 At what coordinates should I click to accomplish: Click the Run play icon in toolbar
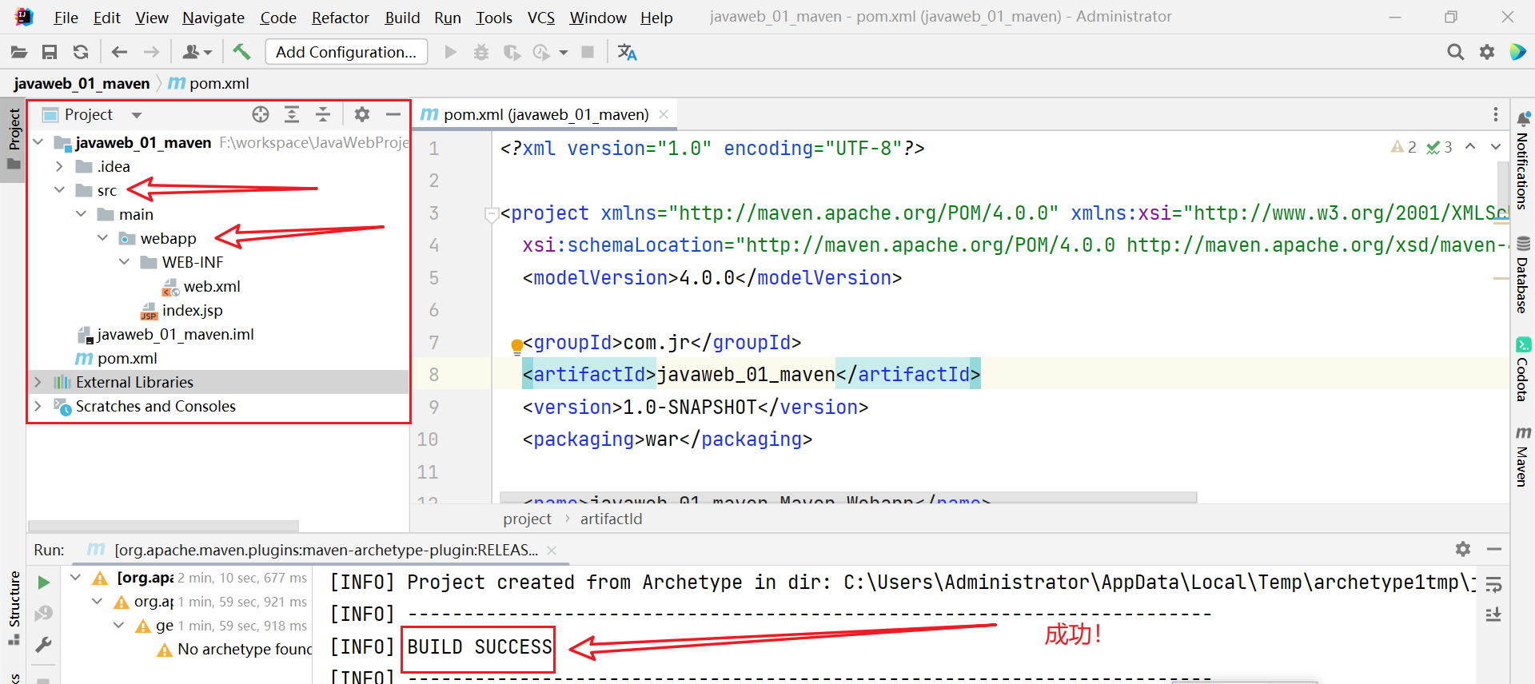pyautogui.click(x=451, y=52)
